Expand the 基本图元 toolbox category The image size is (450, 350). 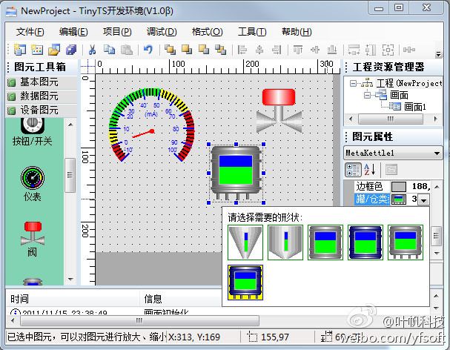coord(42,82)
